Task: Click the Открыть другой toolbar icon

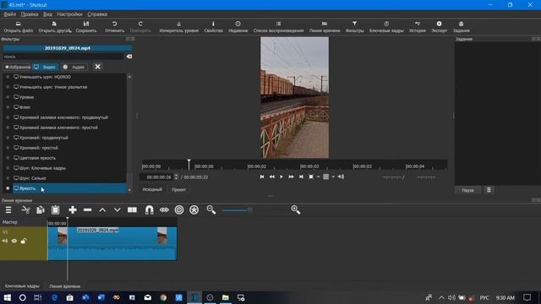Action: click(x=54, y=27)
